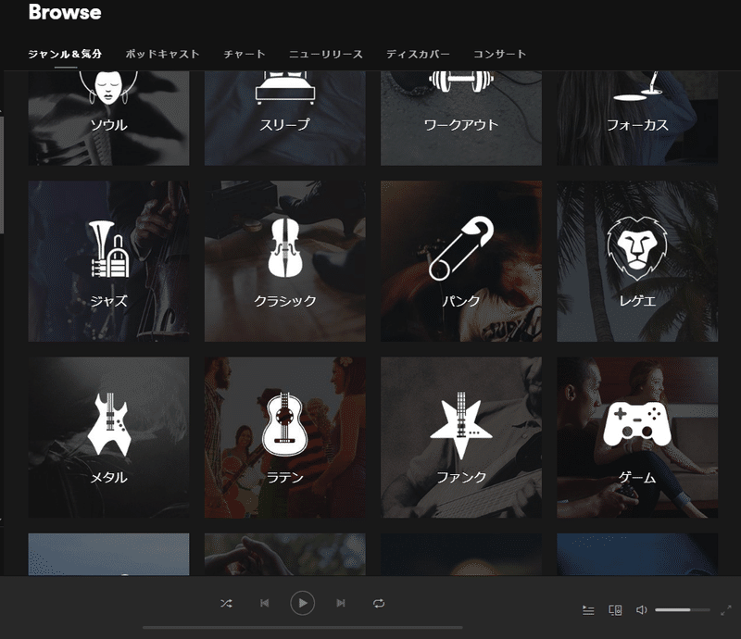Click the desk lamp icon on フォーカス
This screenshot has width=741, height=639.
click(x=637, y=86)
